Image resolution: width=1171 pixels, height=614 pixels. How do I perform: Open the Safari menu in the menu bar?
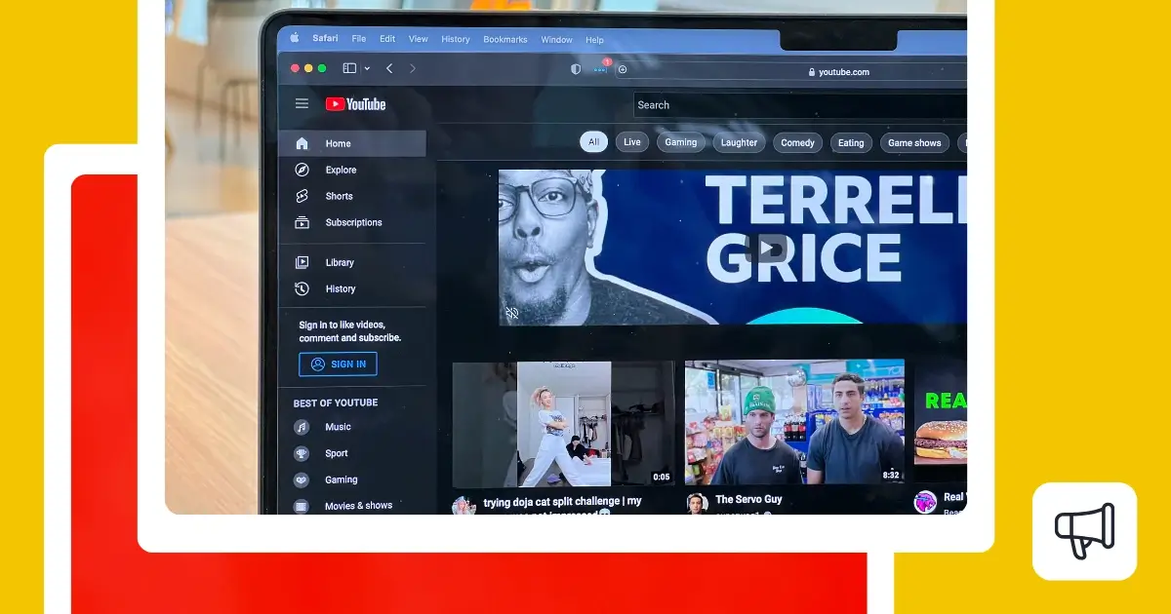[x=325, y=38]
